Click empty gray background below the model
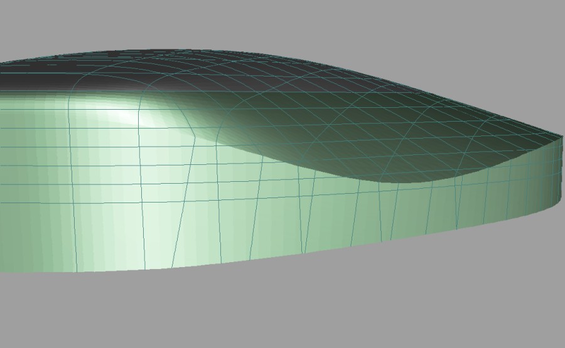Screen dimensions: 565x348 282,307
